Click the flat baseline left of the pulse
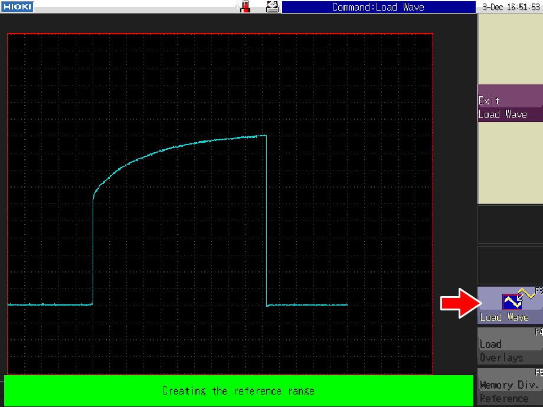 tap(50, 304)
